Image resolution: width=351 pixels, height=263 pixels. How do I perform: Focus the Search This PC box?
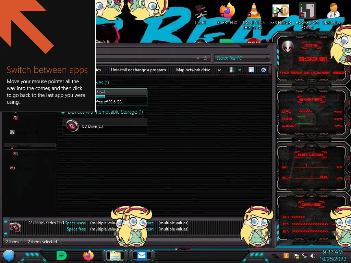[x=242, y=58]
